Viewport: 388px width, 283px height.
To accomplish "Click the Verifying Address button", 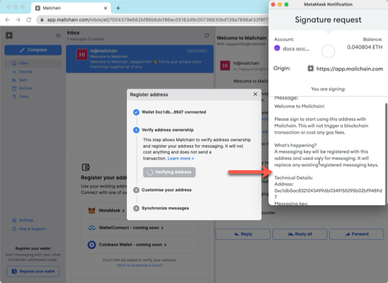I will [x=169, y=172].
